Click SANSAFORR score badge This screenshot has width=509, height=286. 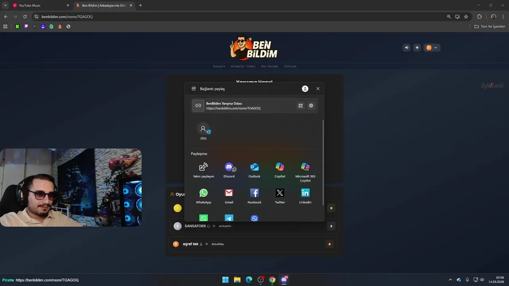331,226
